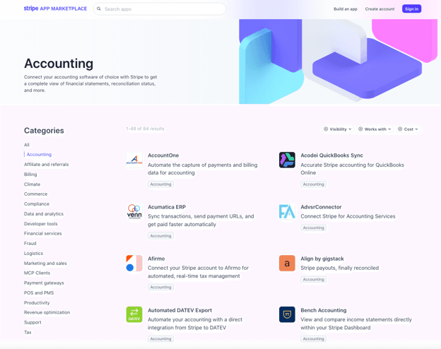Click the Accounting tag under AccountOne
Image resolution: width=441 pixels, height=349 pixels.
tap(160, 184)
